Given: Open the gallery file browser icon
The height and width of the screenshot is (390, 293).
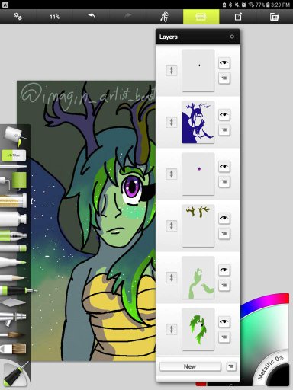Looking at the screenshot, I should tap(274, 17).
